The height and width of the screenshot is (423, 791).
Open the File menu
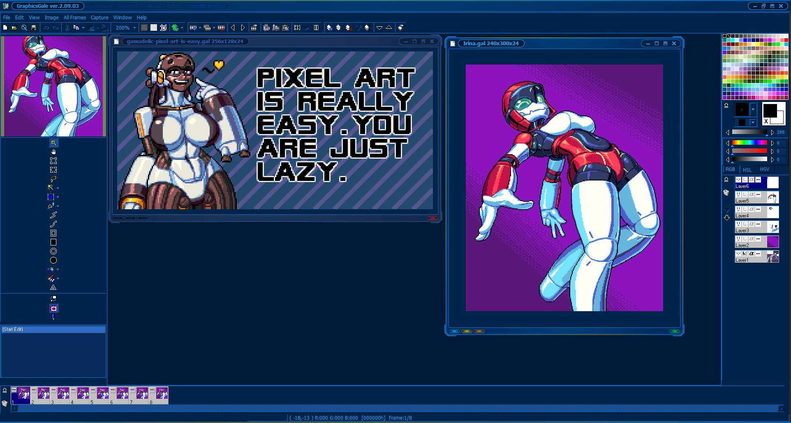[x=7, y=18]
